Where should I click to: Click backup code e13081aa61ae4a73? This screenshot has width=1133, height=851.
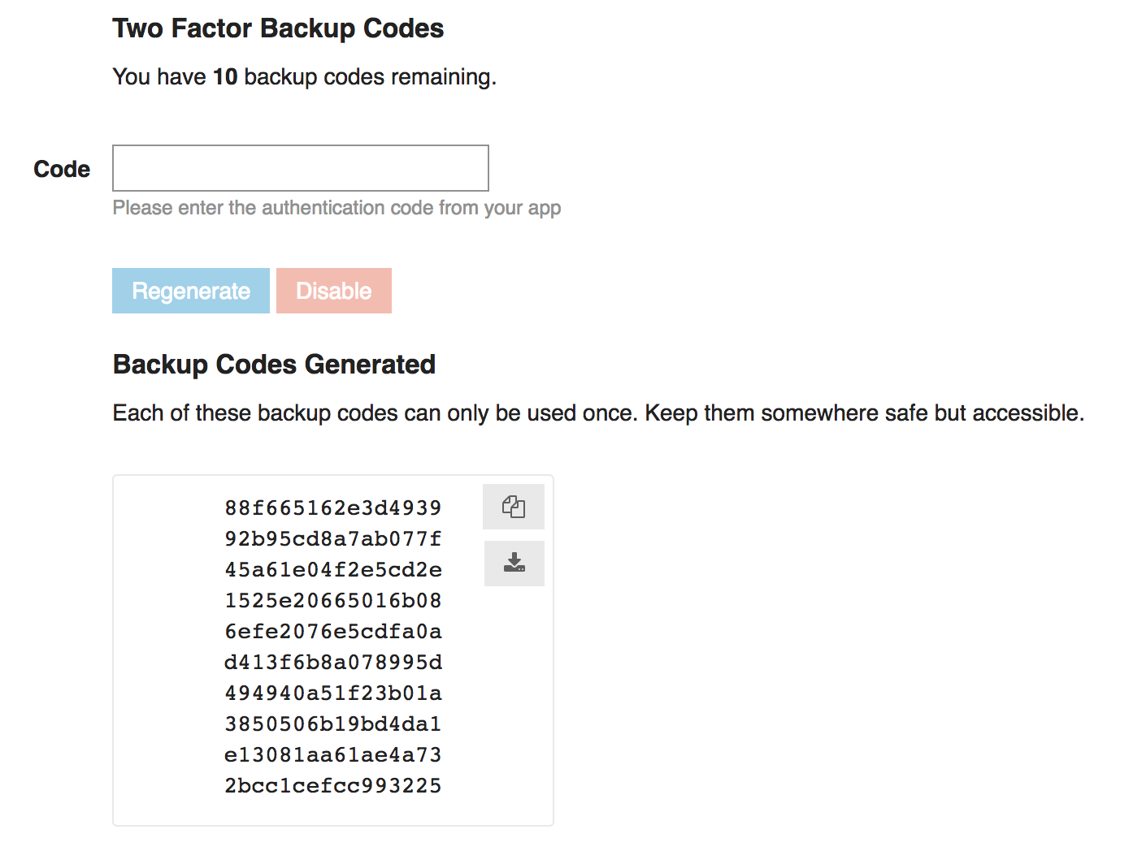click(x=332, y=755)
